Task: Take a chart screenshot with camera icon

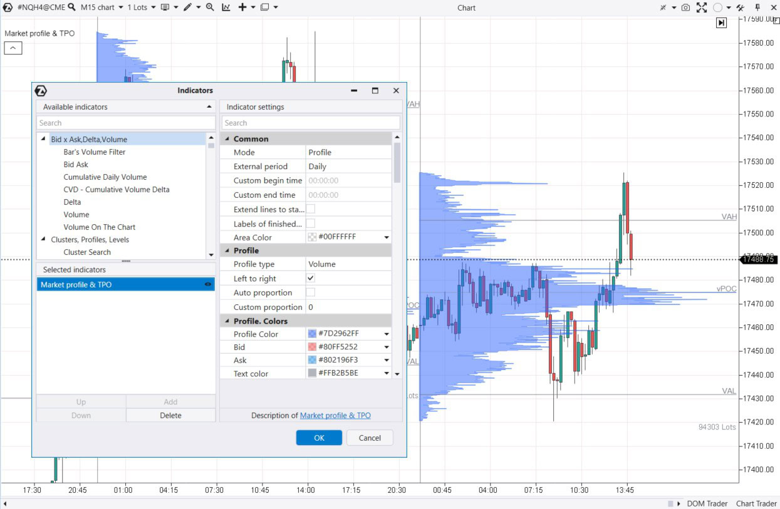Action: [x=686, y=8]
